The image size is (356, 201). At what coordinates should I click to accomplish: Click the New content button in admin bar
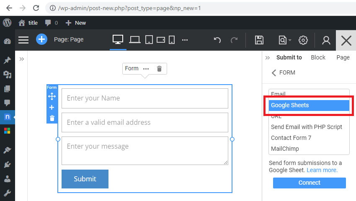tap(76, 23)
